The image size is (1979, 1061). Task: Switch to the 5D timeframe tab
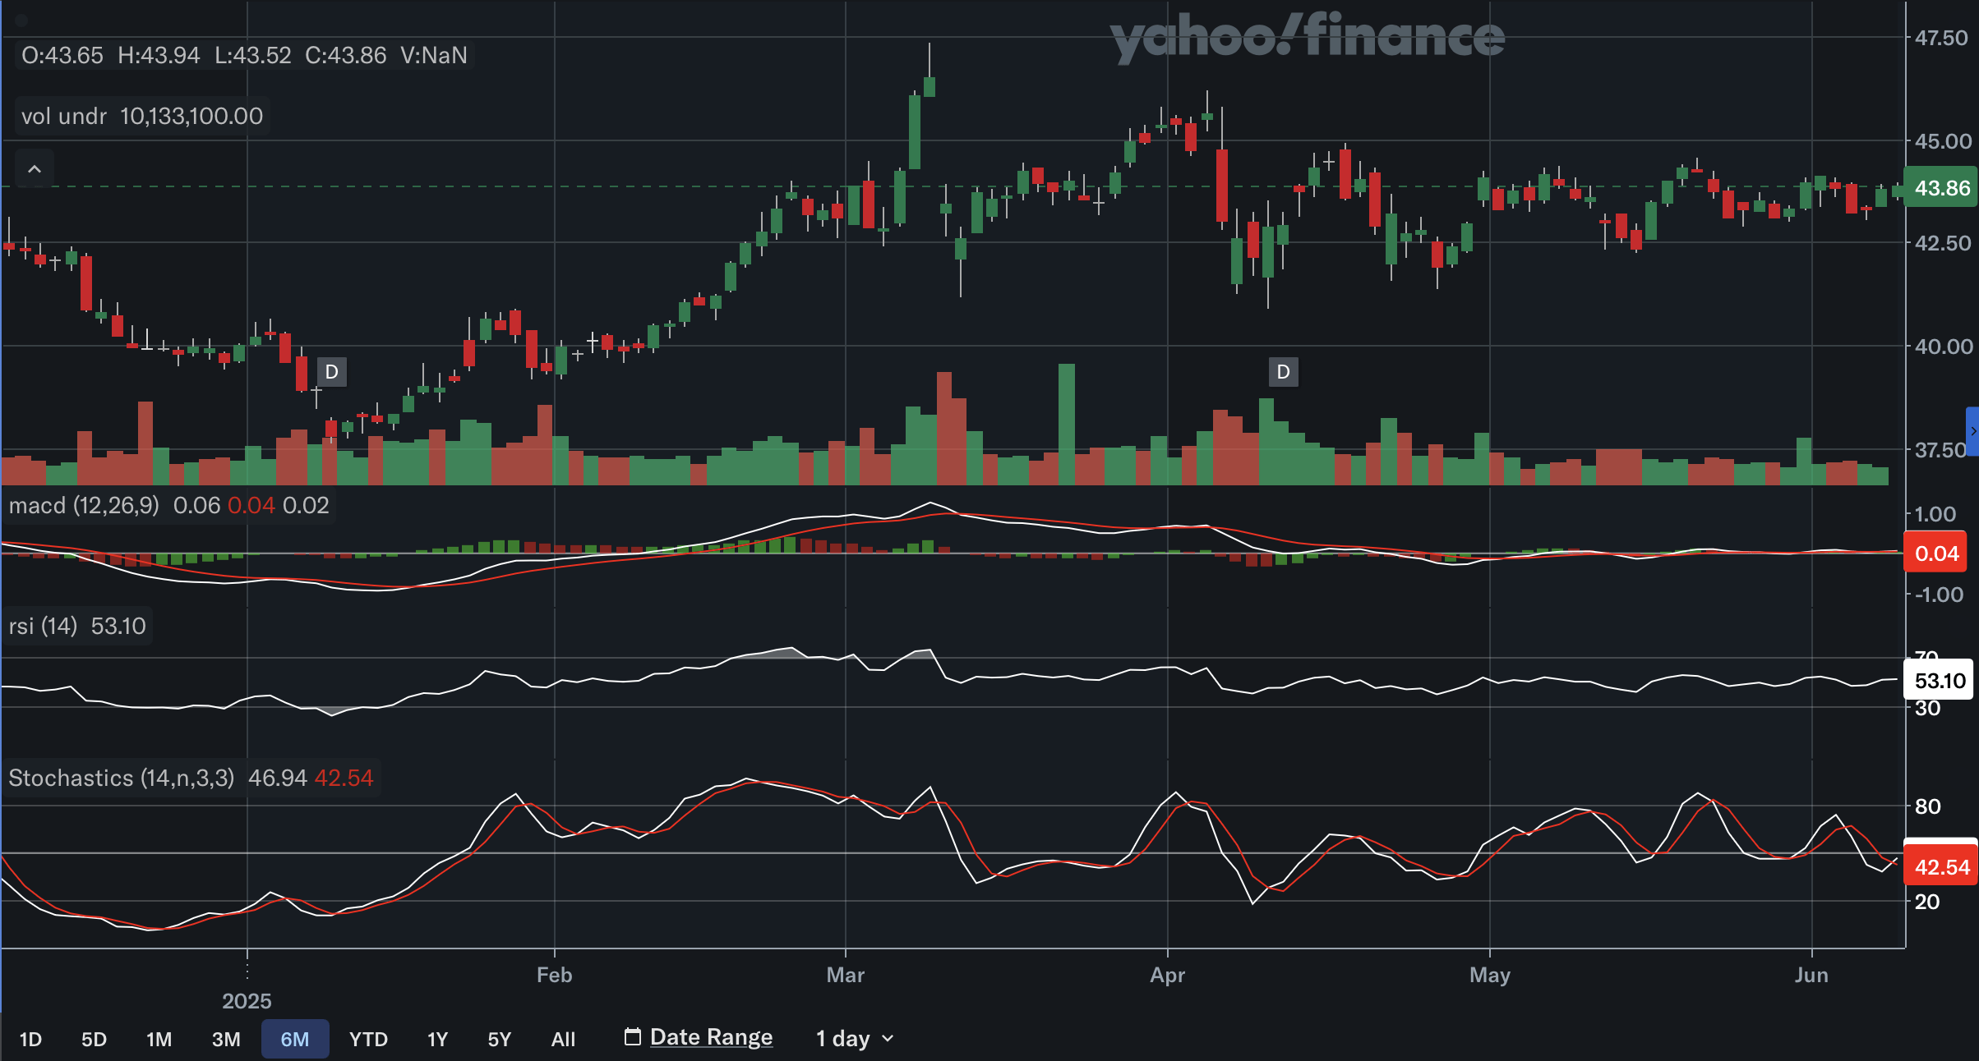[x=93, y=1038]
